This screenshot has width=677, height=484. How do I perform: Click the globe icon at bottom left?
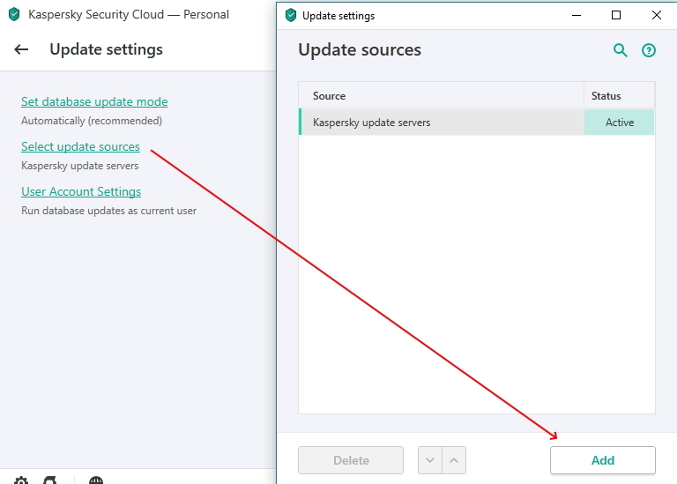(x=96, y=480)
